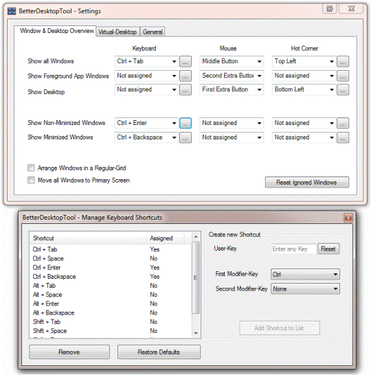Open the Second Extra Button mouse dropdown
Image resolution: width=371 pixels, height=375 pixels.
[232, 76]
